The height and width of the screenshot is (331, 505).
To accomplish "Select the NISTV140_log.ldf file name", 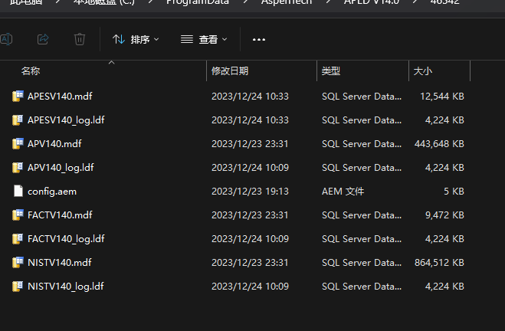I will tap(65, 287).
